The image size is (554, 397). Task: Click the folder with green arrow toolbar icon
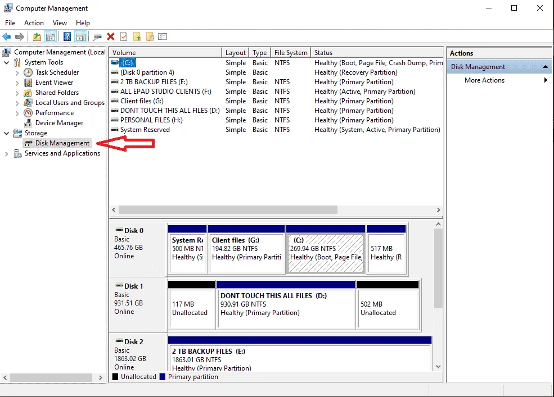click(x=137, y=36)
